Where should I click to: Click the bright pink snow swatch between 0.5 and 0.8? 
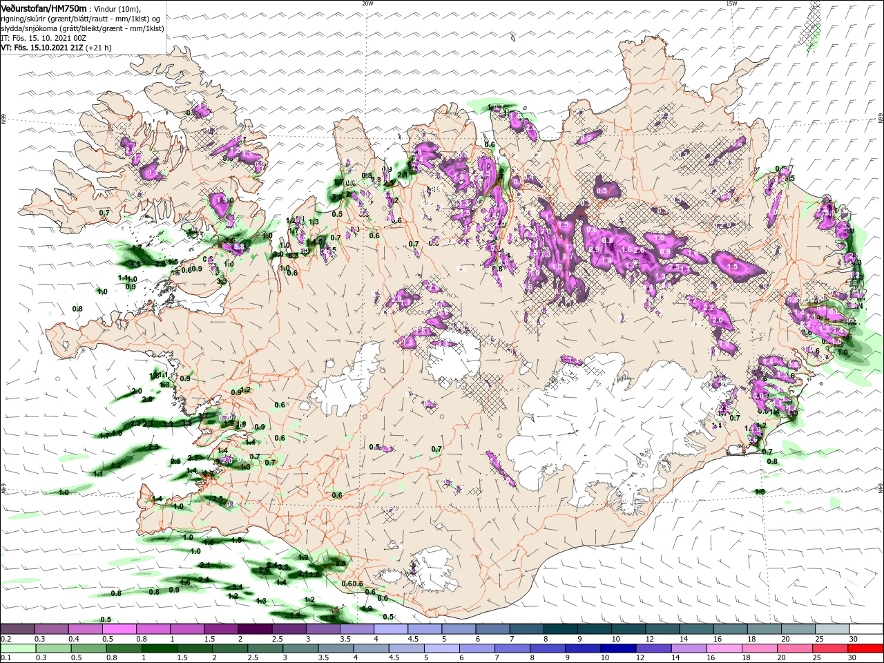[119, 629]
